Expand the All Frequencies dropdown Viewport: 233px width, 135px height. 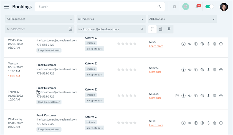40,19
